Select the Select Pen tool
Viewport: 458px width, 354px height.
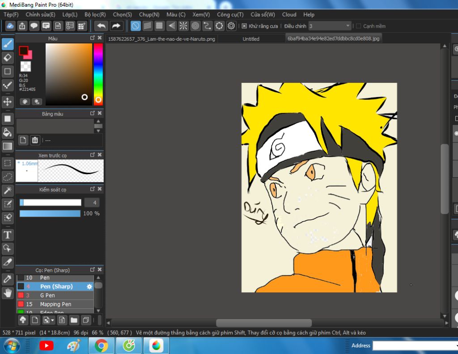[x=8, y=204]
